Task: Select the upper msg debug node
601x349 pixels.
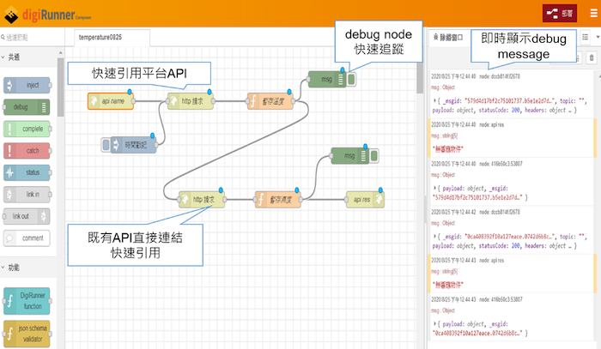Action: tap(327, 79)
